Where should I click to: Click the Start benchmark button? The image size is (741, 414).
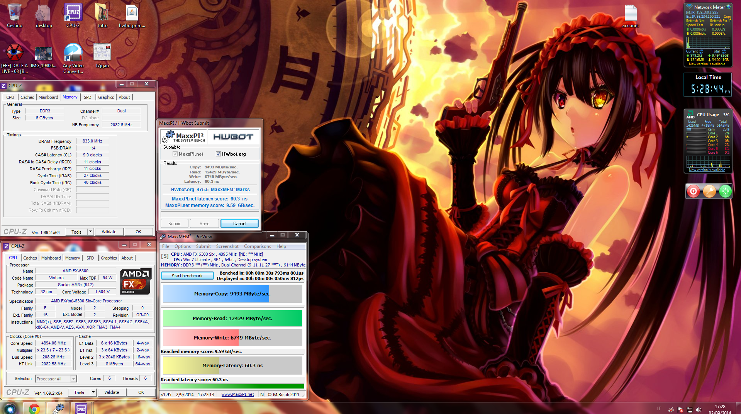pyautogui.click(x=187, y=276)
